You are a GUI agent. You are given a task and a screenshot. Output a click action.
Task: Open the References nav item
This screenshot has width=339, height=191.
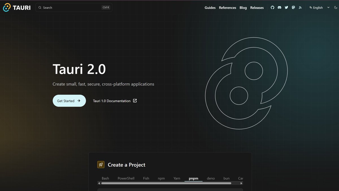pyautogui.click(x=227, y=8)
